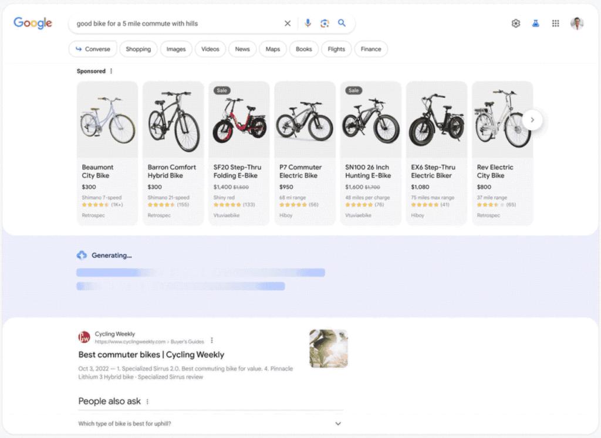This screenshot has height=438, width=601.
Task: Open the Google apps grid
Action: click(x=555, y=23)
